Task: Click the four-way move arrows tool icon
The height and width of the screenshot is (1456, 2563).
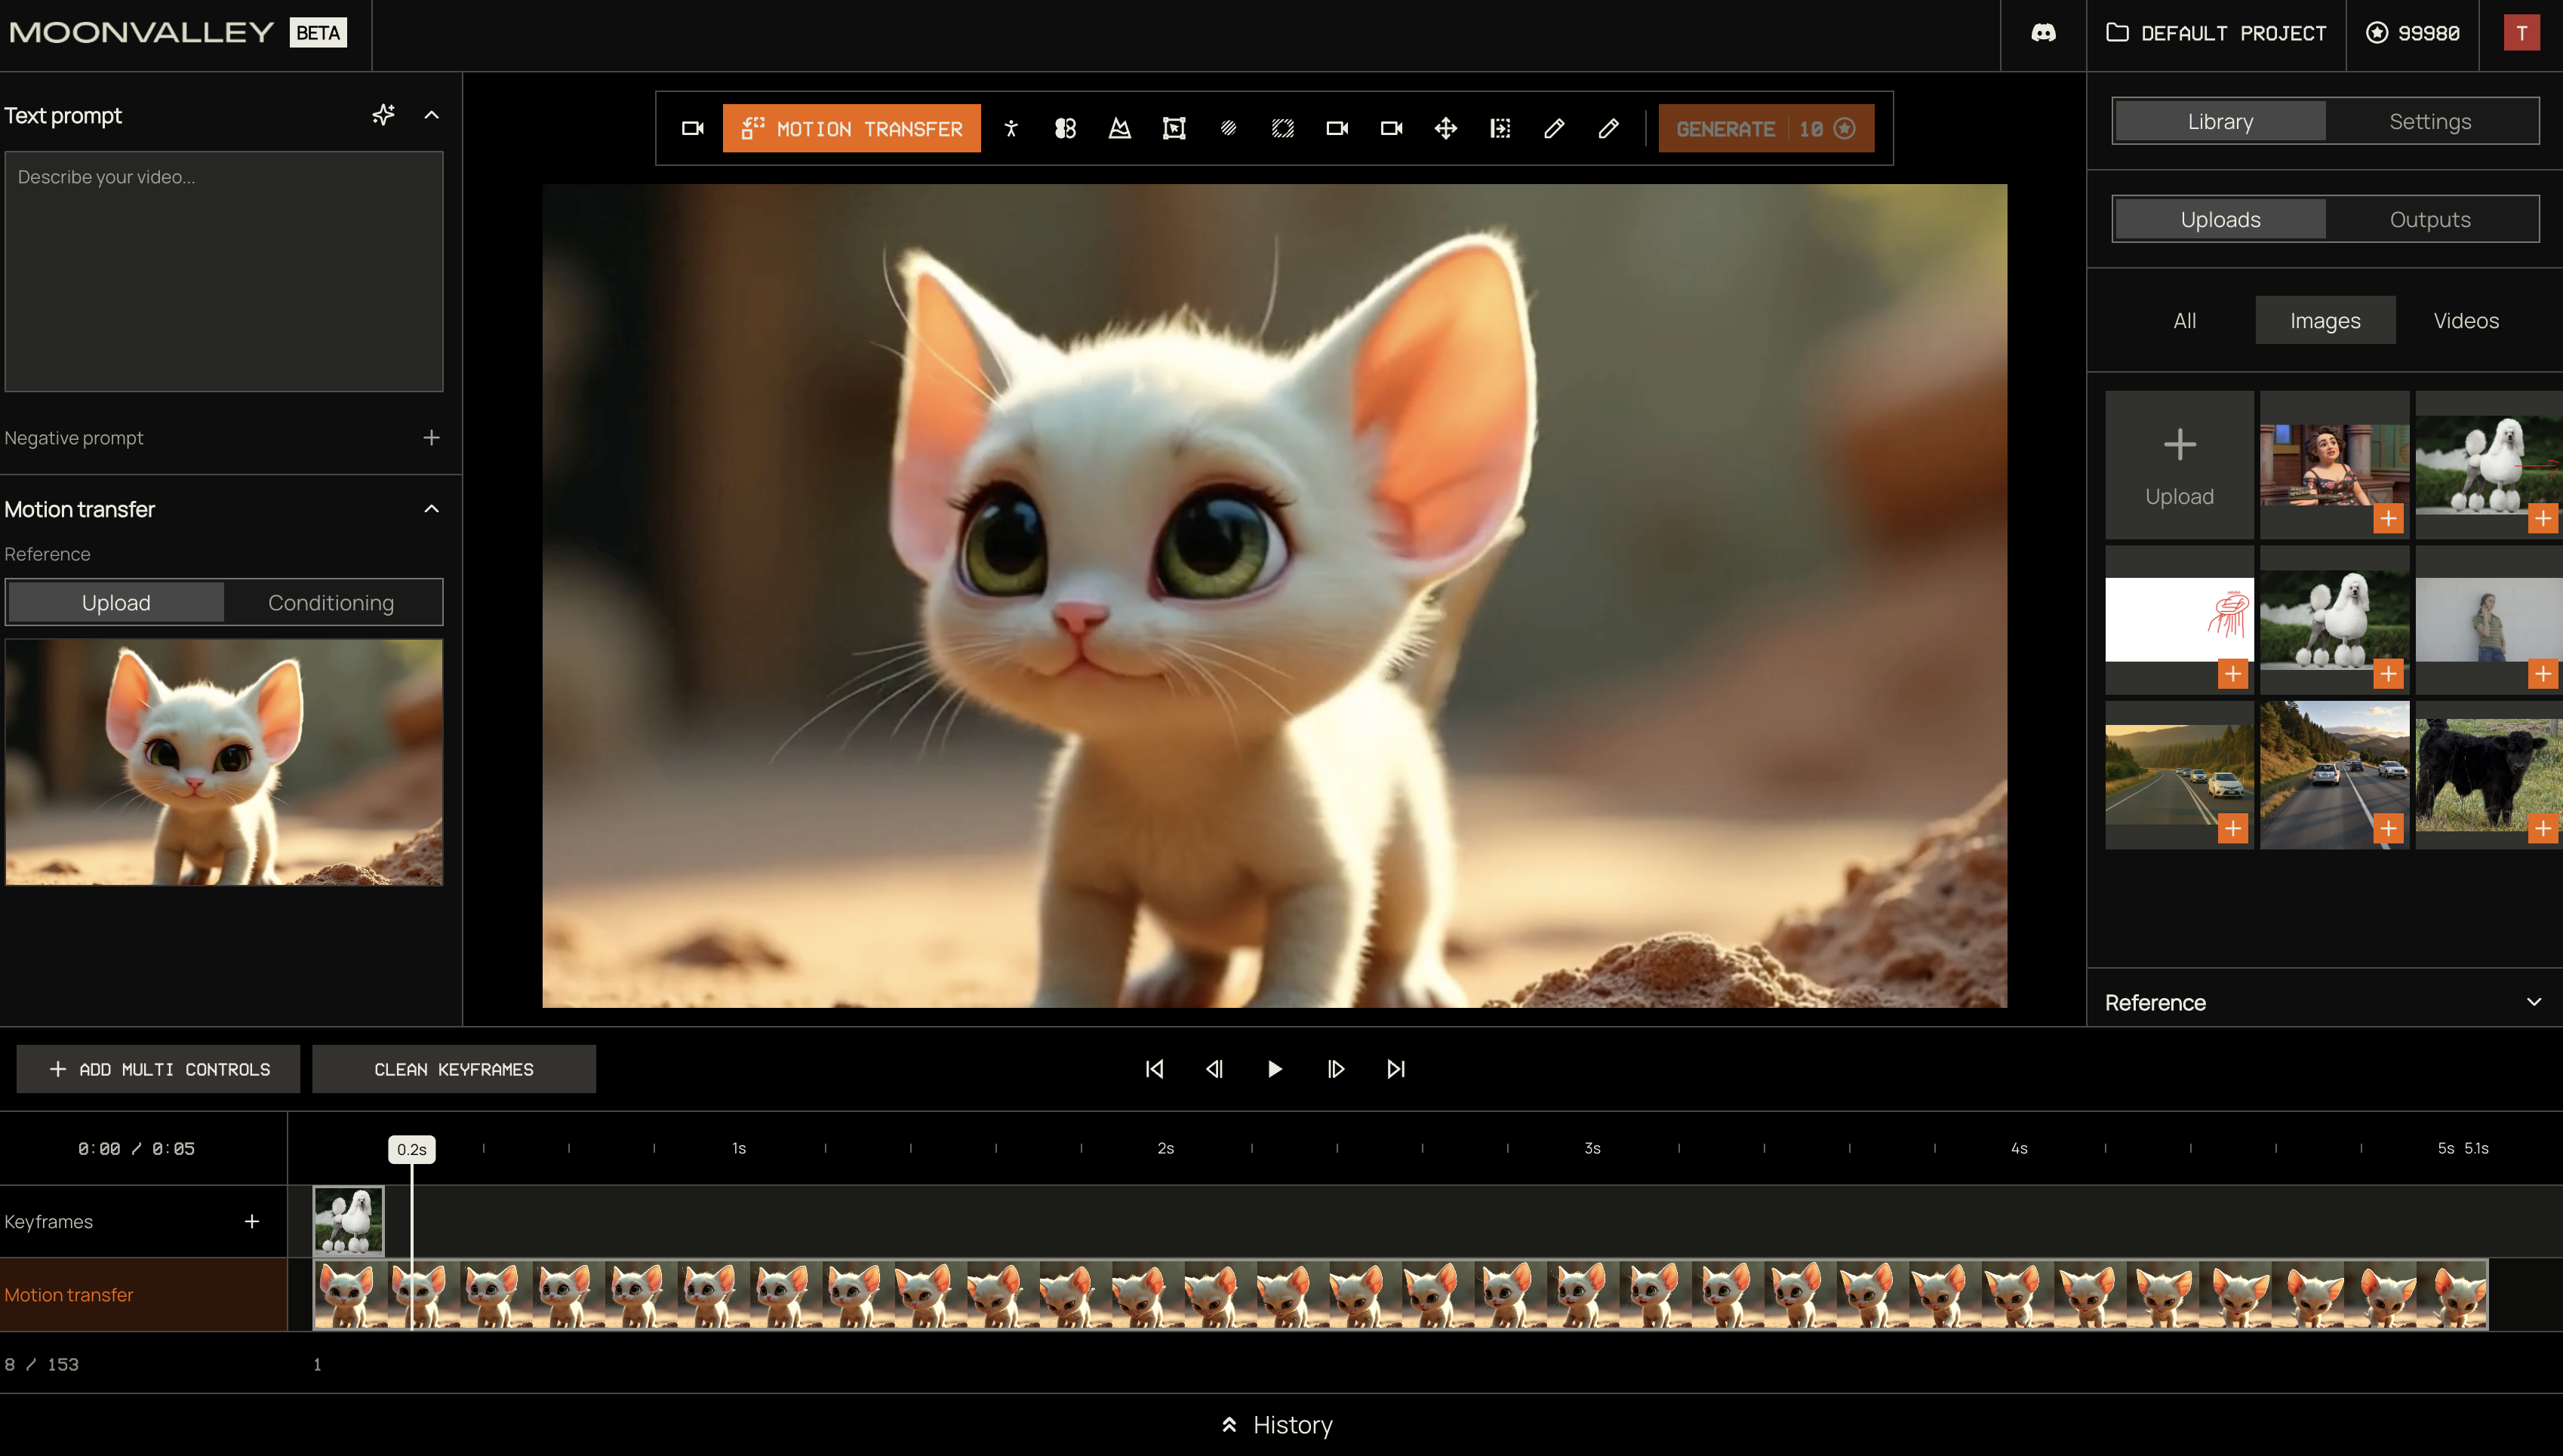Action: tap(1445, 128)
